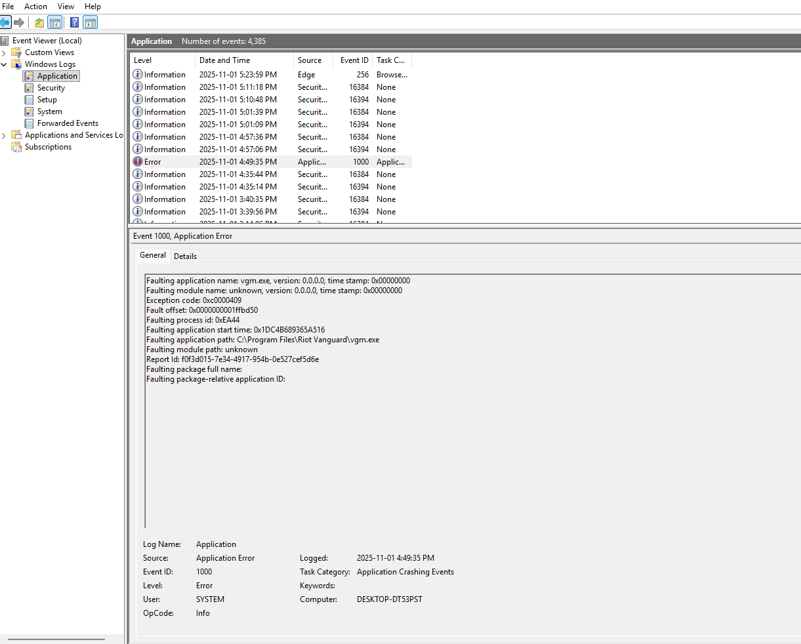Click Event ID 1000 in the Error row

[x=361, y=162]
